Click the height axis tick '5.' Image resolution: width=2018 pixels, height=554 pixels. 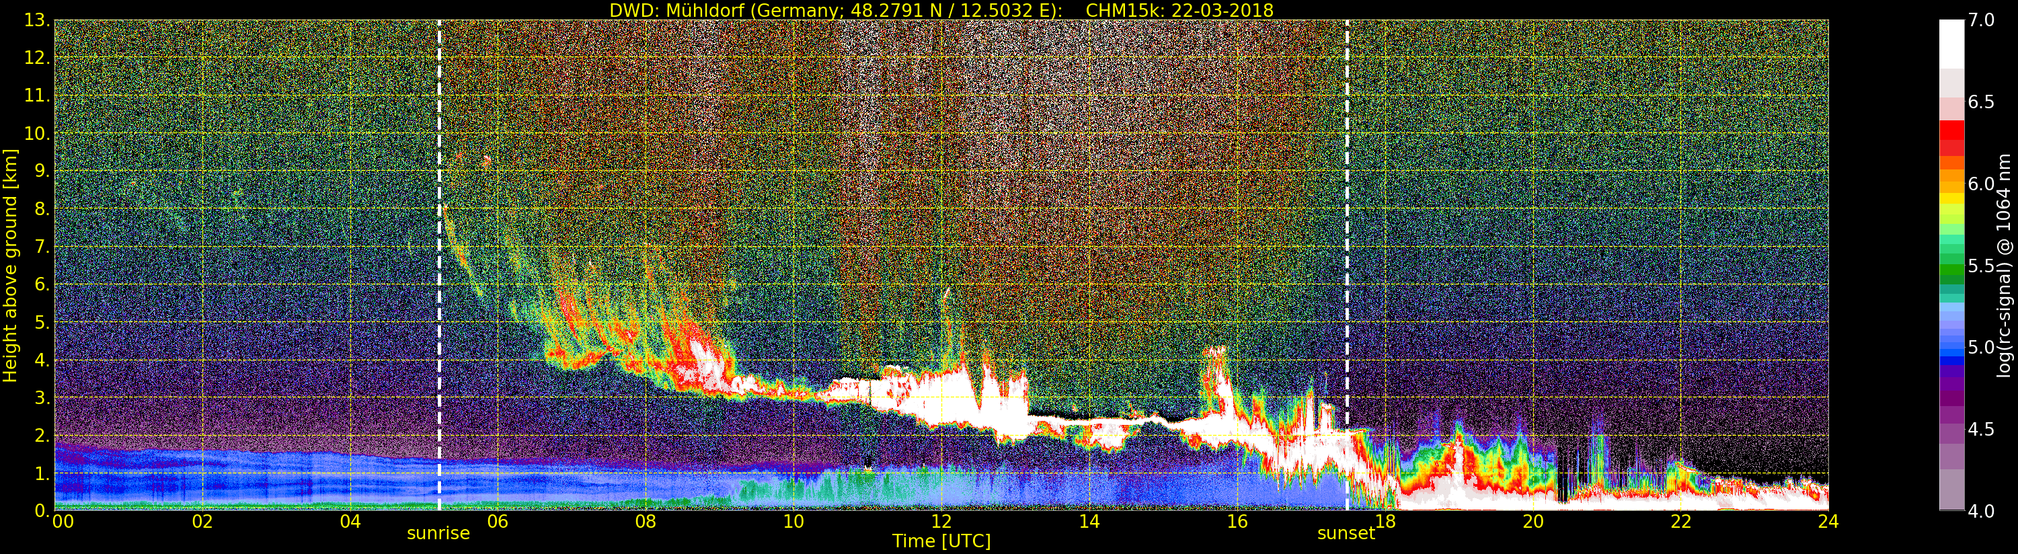(42, 322)
